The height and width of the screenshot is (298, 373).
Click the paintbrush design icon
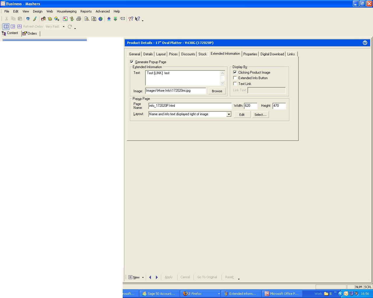point(35,19)
